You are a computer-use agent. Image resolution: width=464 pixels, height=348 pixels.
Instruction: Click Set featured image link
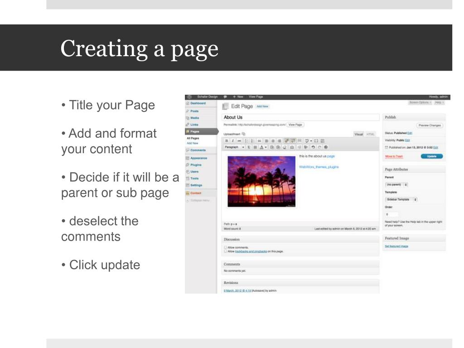coord(396,246)
